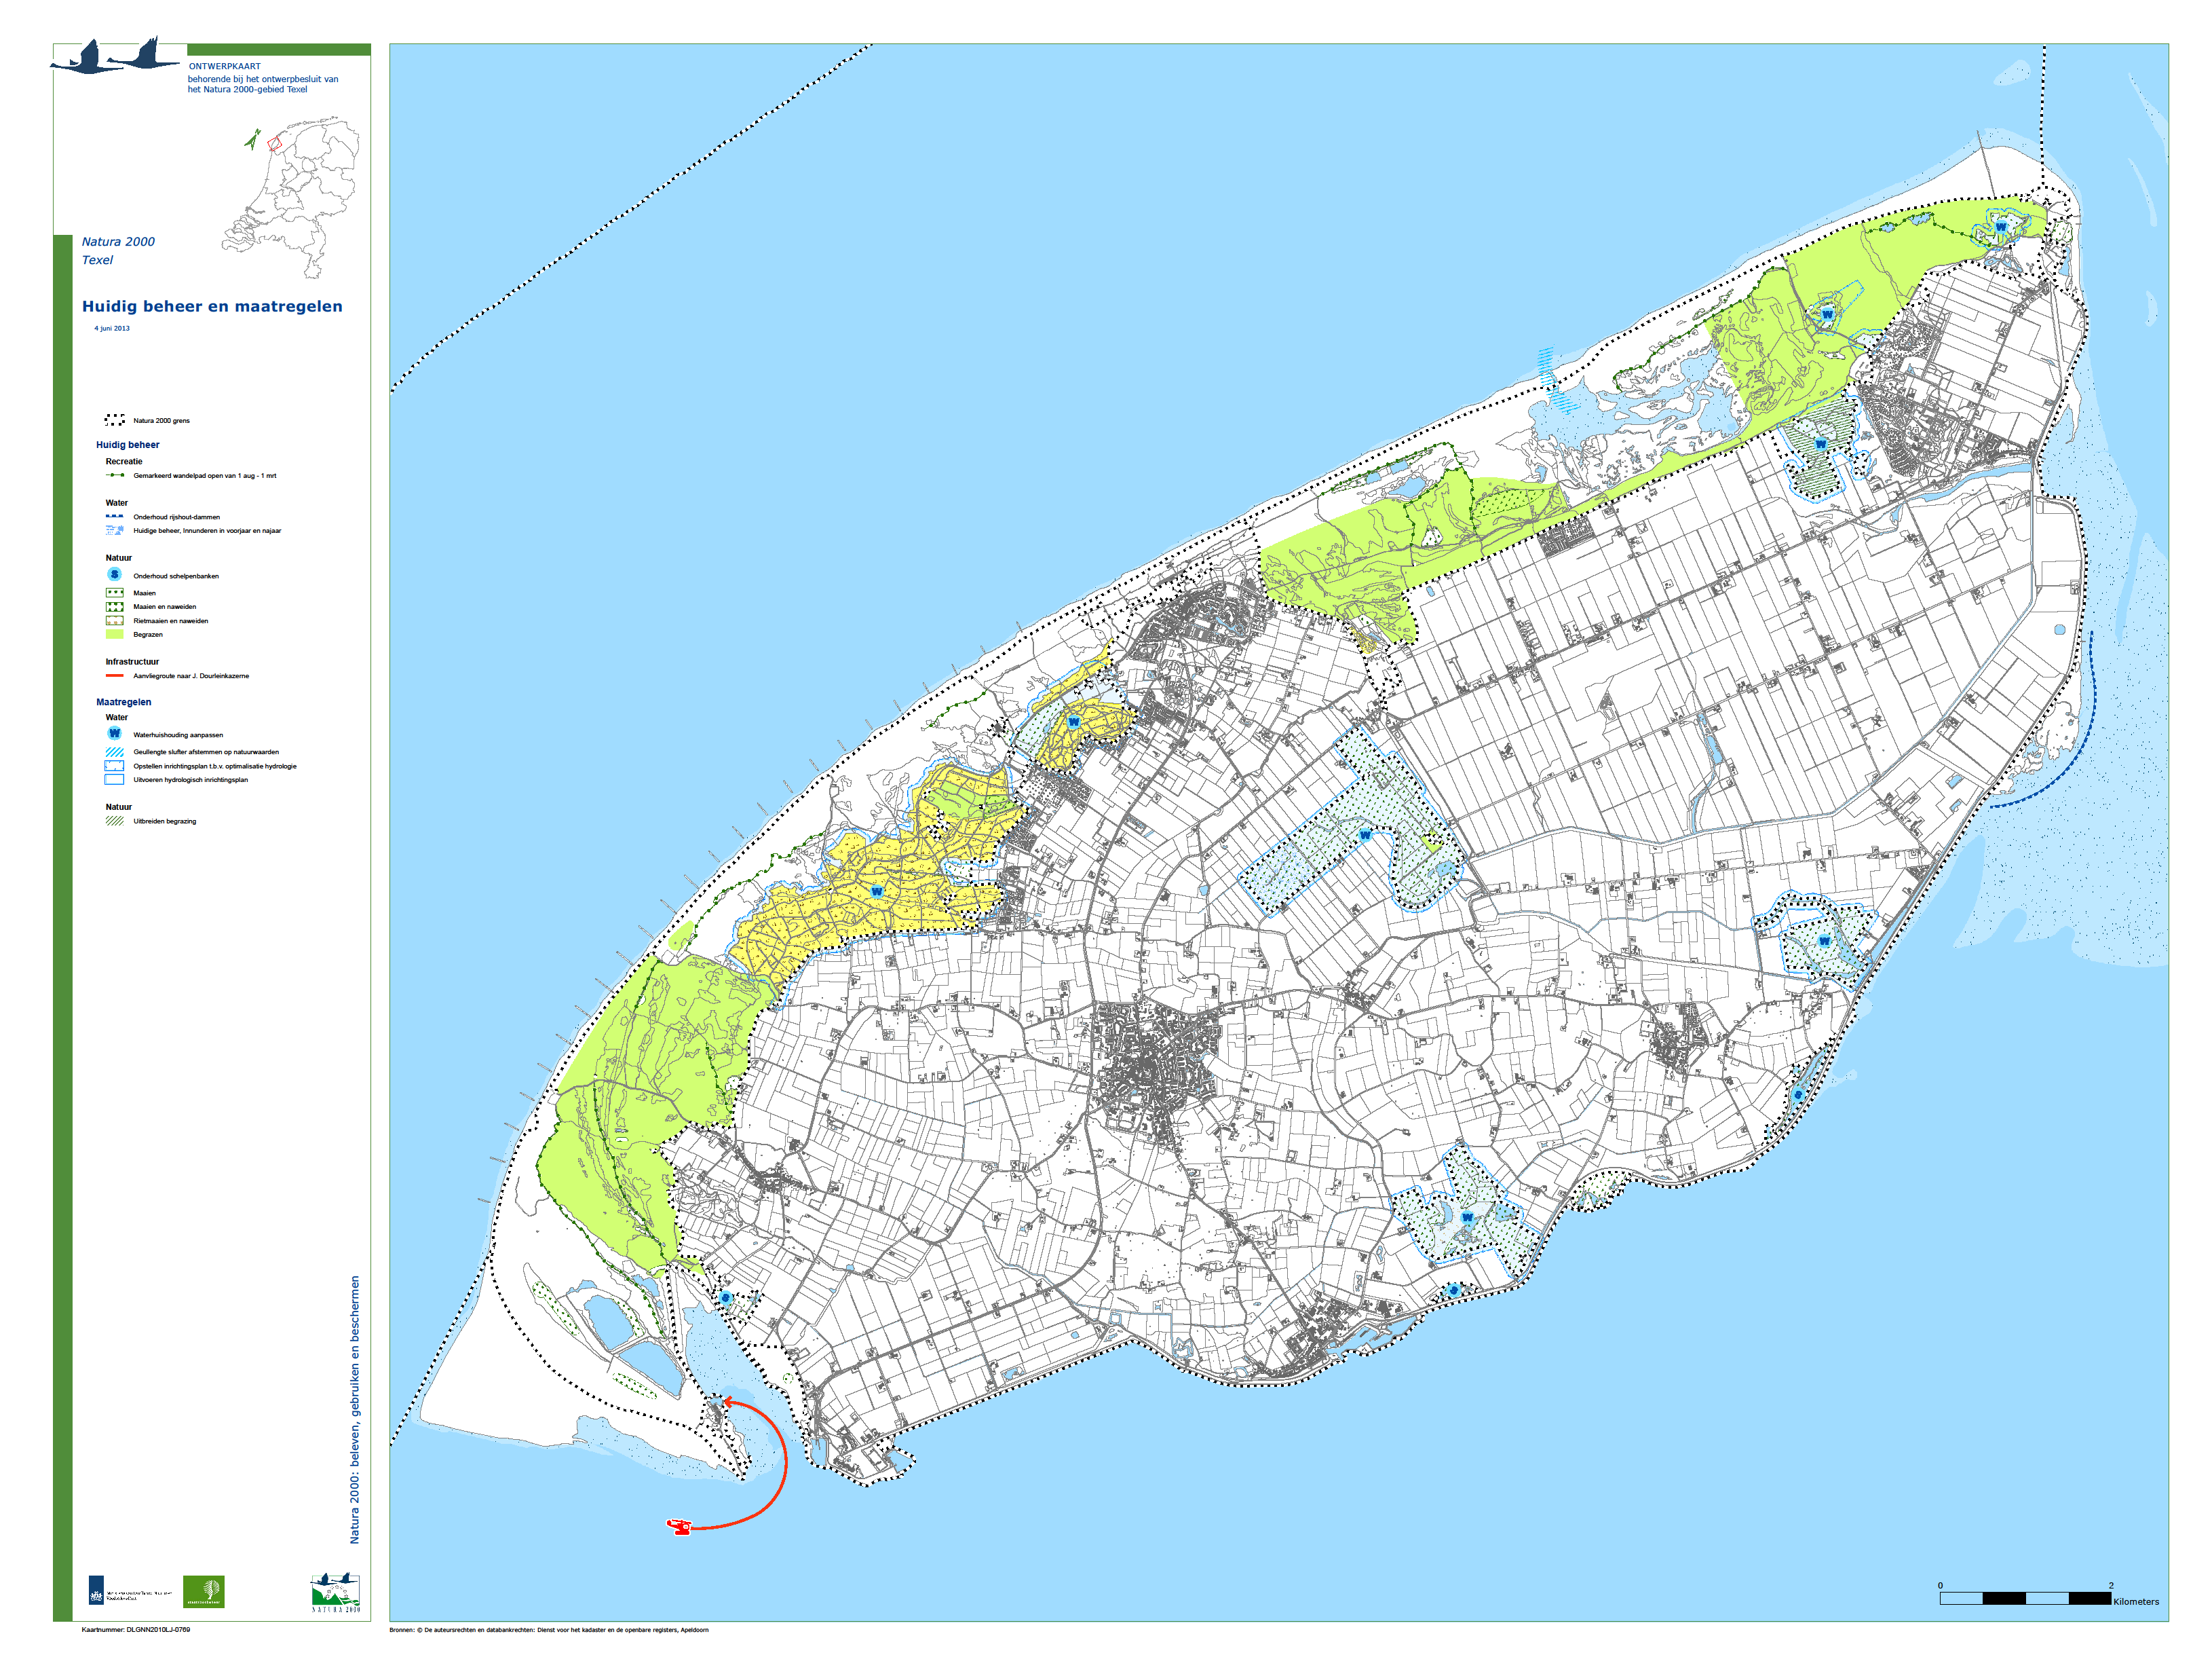The image size is (2212, 1655).
Task: Select the 'Onderhoud rijshout-dammen' label
Action: [x=176, y=517]
